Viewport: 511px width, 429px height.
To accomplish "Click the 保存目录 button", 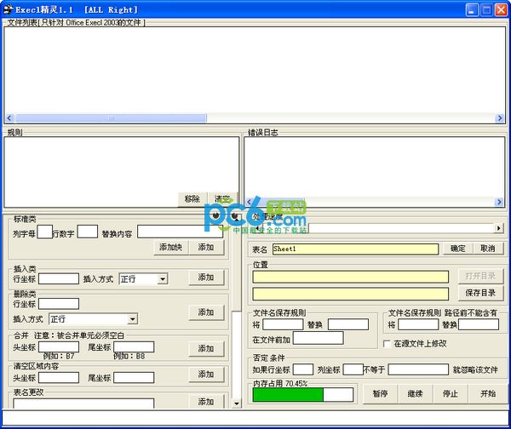I will [480, 293].
